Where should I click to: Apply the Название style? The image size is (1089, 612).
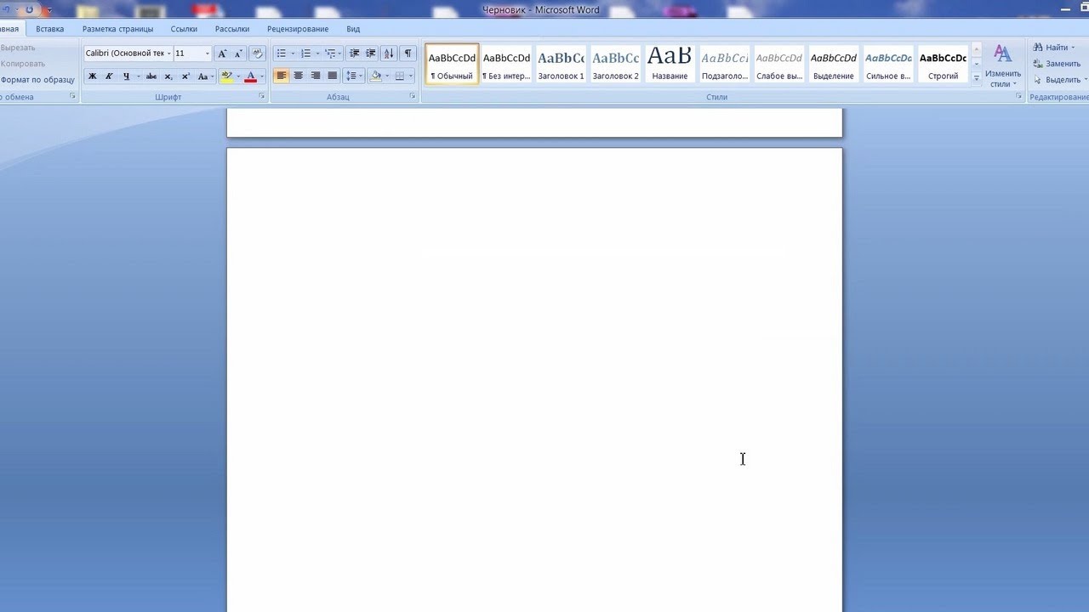(x=670, y=64)
